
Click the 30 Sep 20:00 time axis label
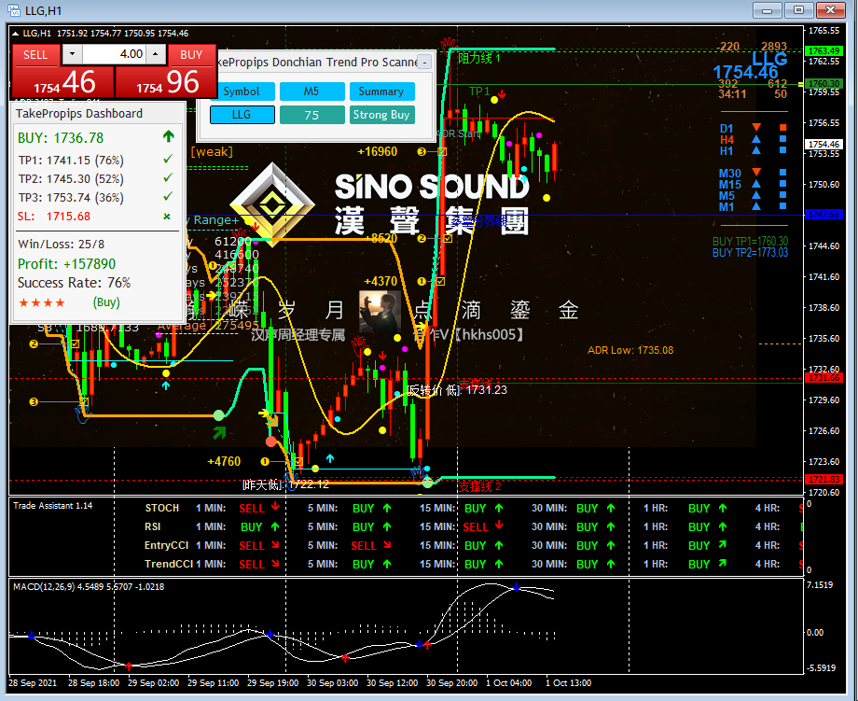click(451, 683)
